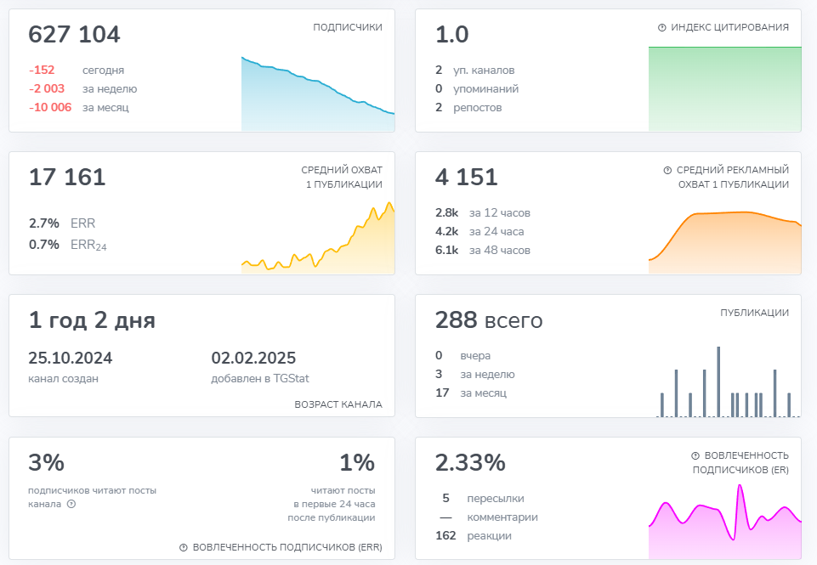Screen dimensions: 817x565
Task: Click question icon after 'подписчиков читают посты канала'
Action: click(x=71, y=504)
